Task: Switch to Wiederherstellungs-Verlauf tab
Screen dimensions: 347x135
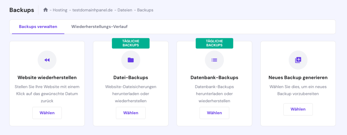Action: 99,27
